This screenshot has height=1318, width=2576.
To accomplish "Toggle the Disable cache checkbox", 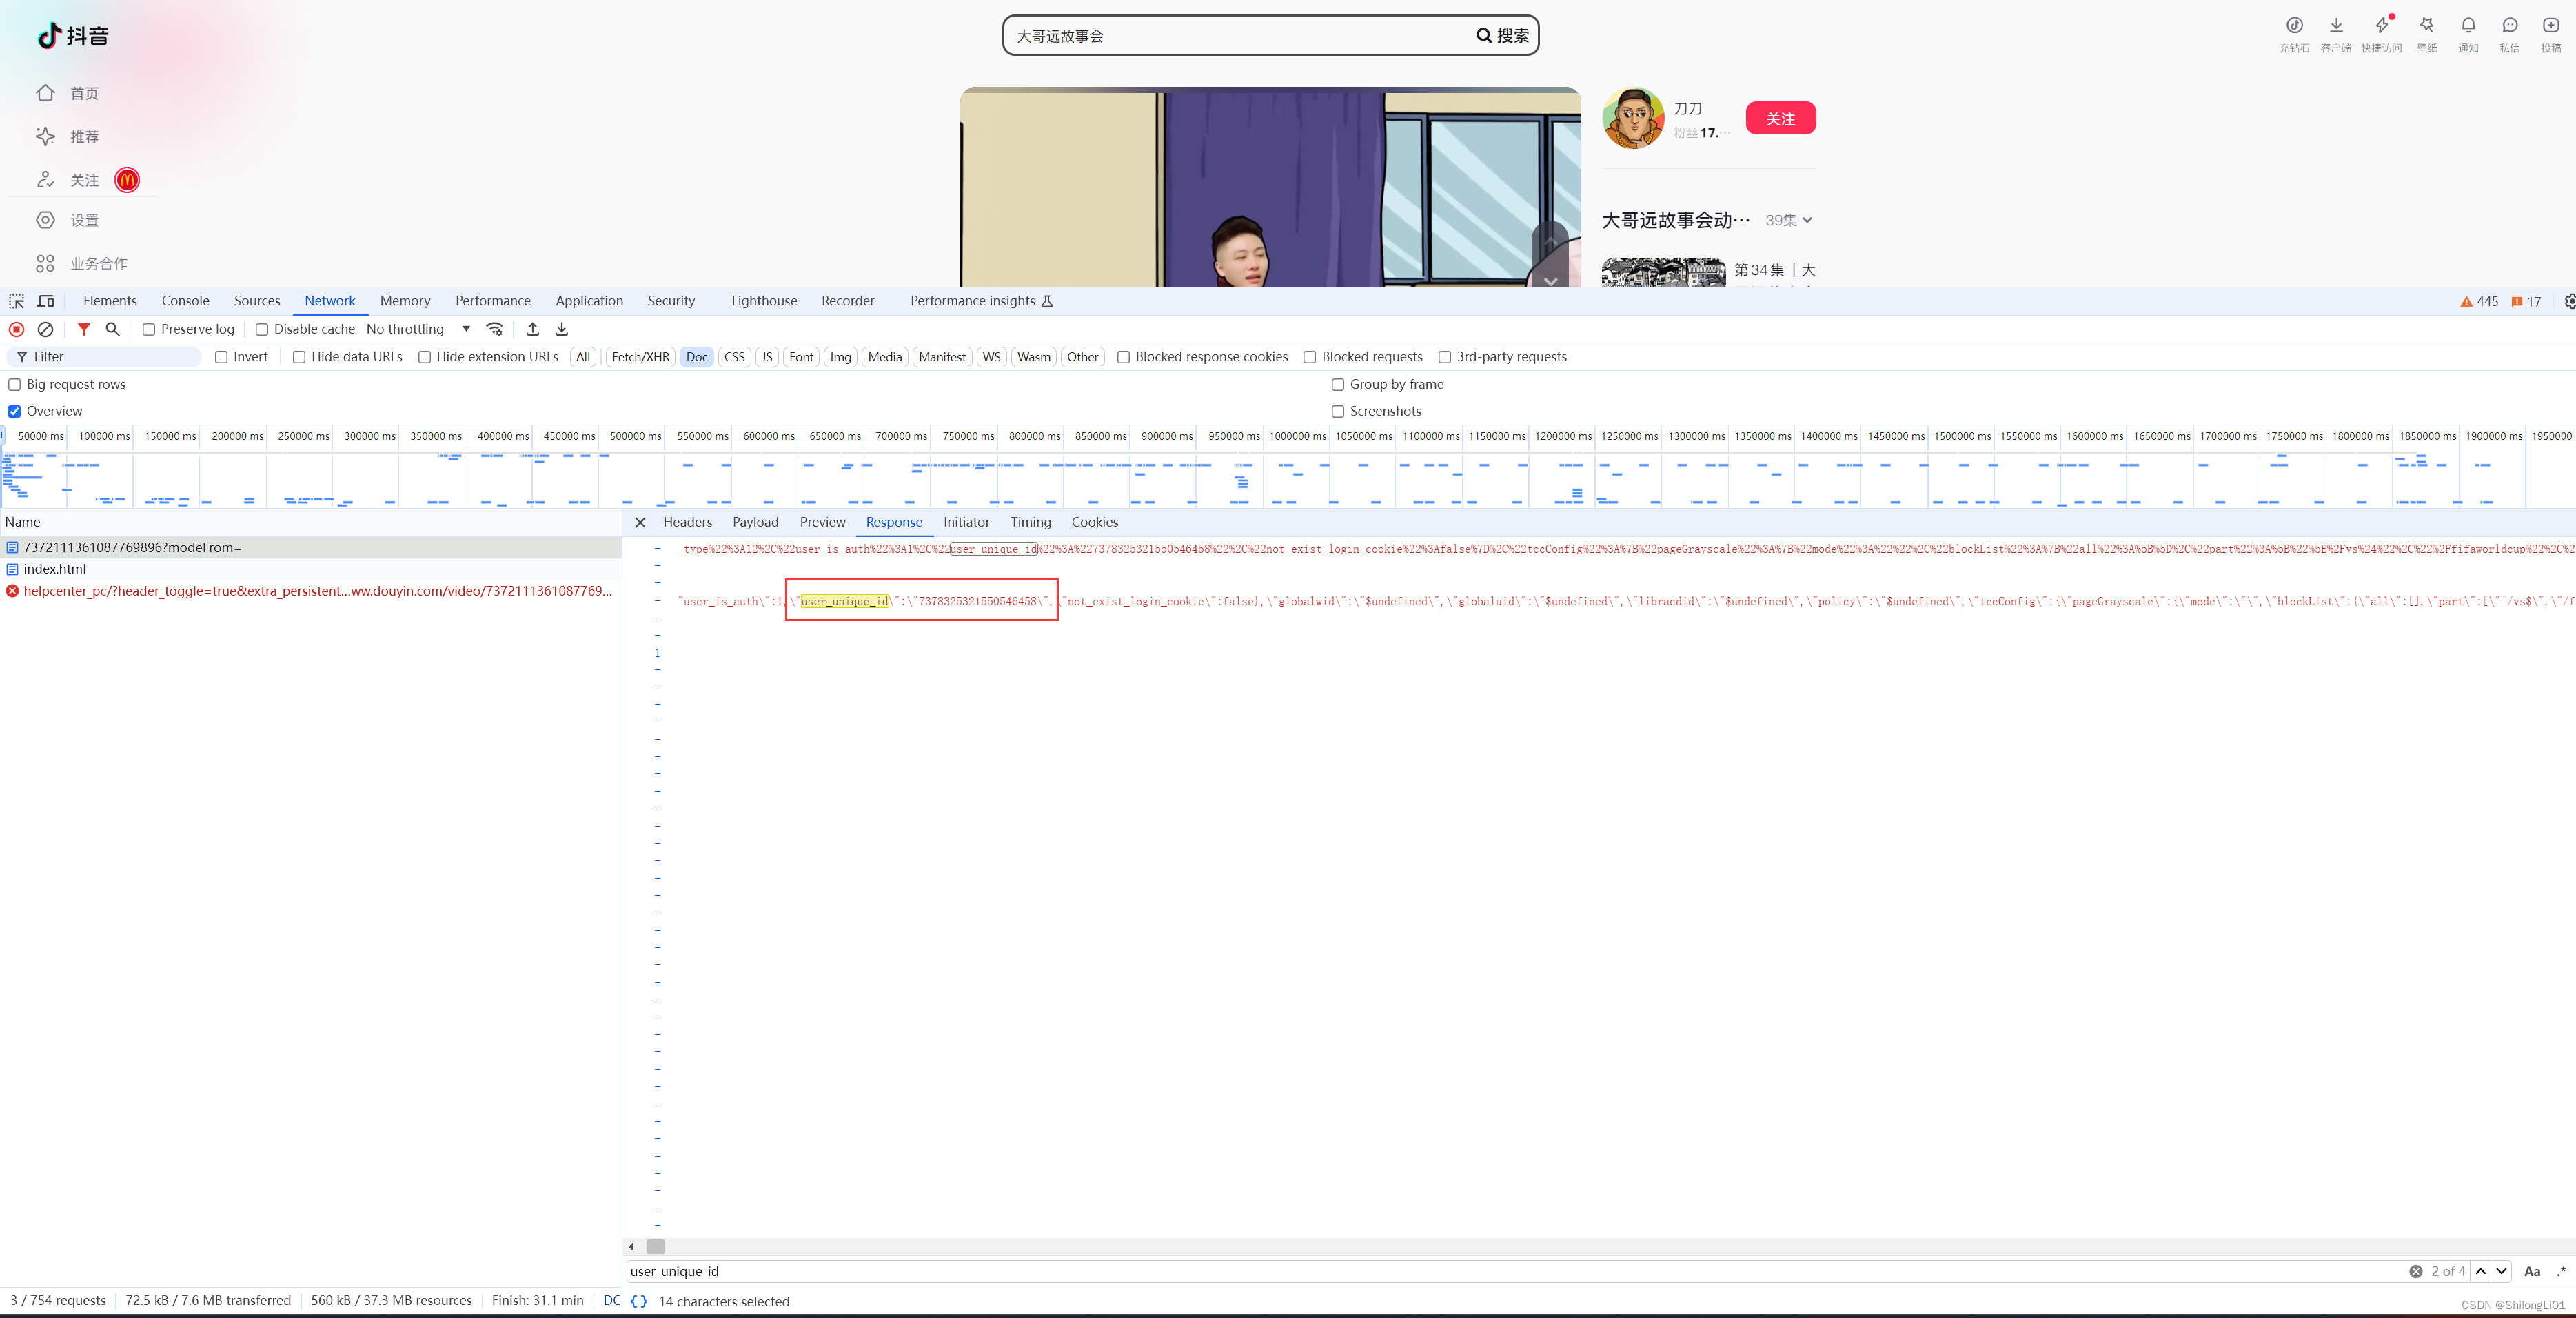I will pyautogui.click(x=261, y=329).
